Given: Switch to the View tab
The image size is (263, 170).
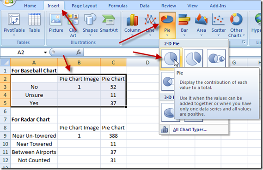Looking at the screenshot, I should pos(192,6).
